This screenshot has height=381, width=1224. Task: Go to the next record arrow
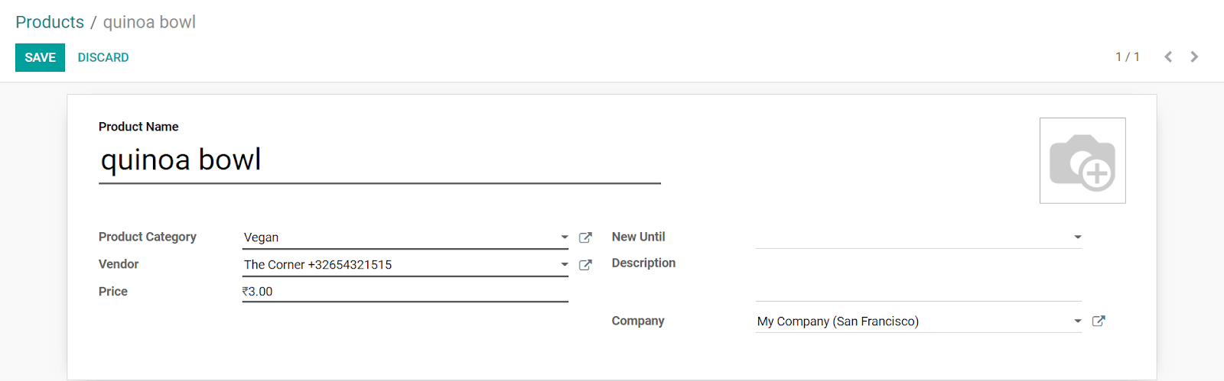1194,57
